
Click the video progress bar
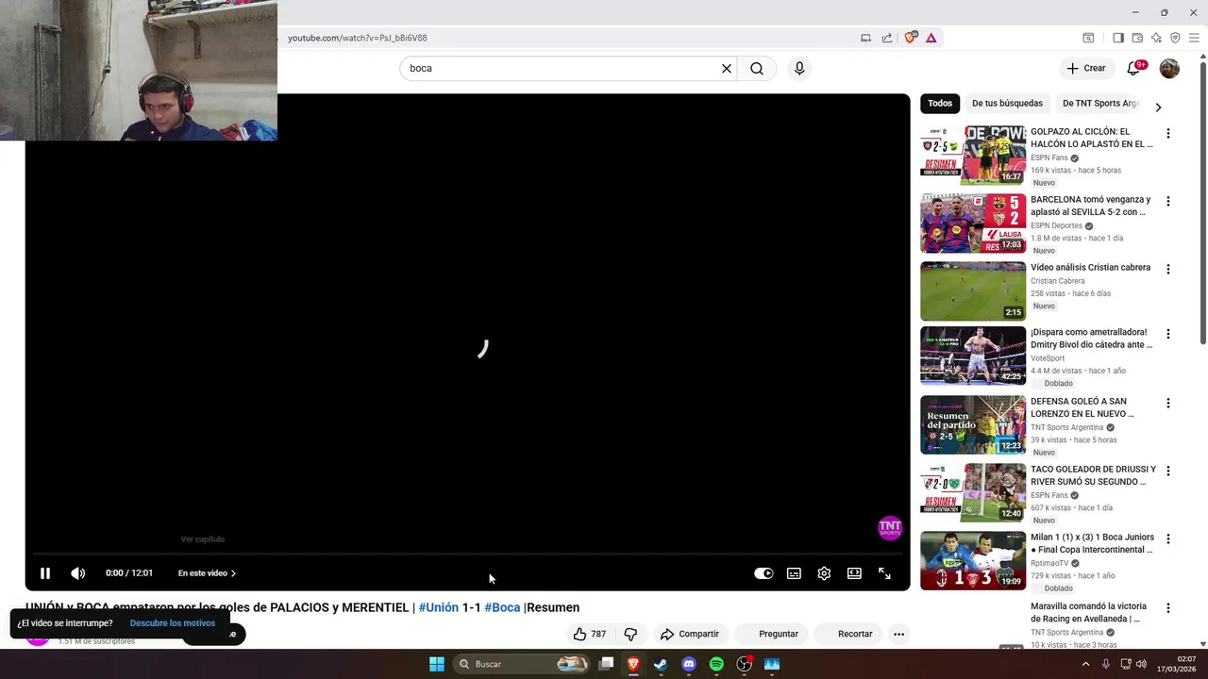point(467,554)
